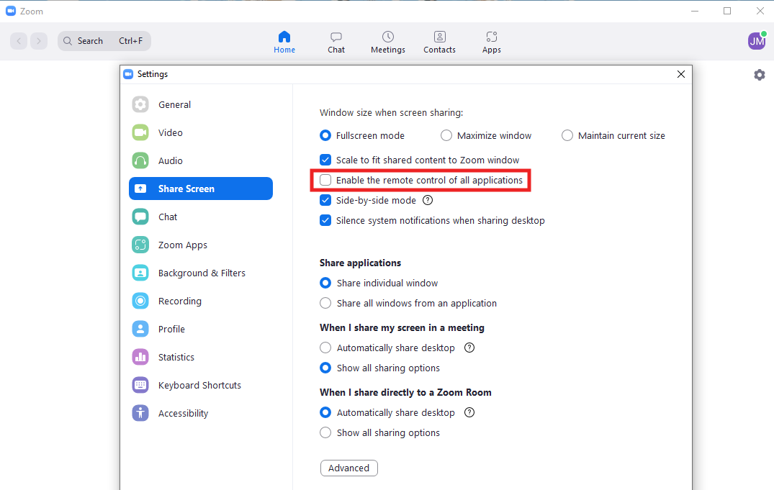Open Keyboard Shortcuts settings
Screen dimensions: 774x490
tap(201, 386)
